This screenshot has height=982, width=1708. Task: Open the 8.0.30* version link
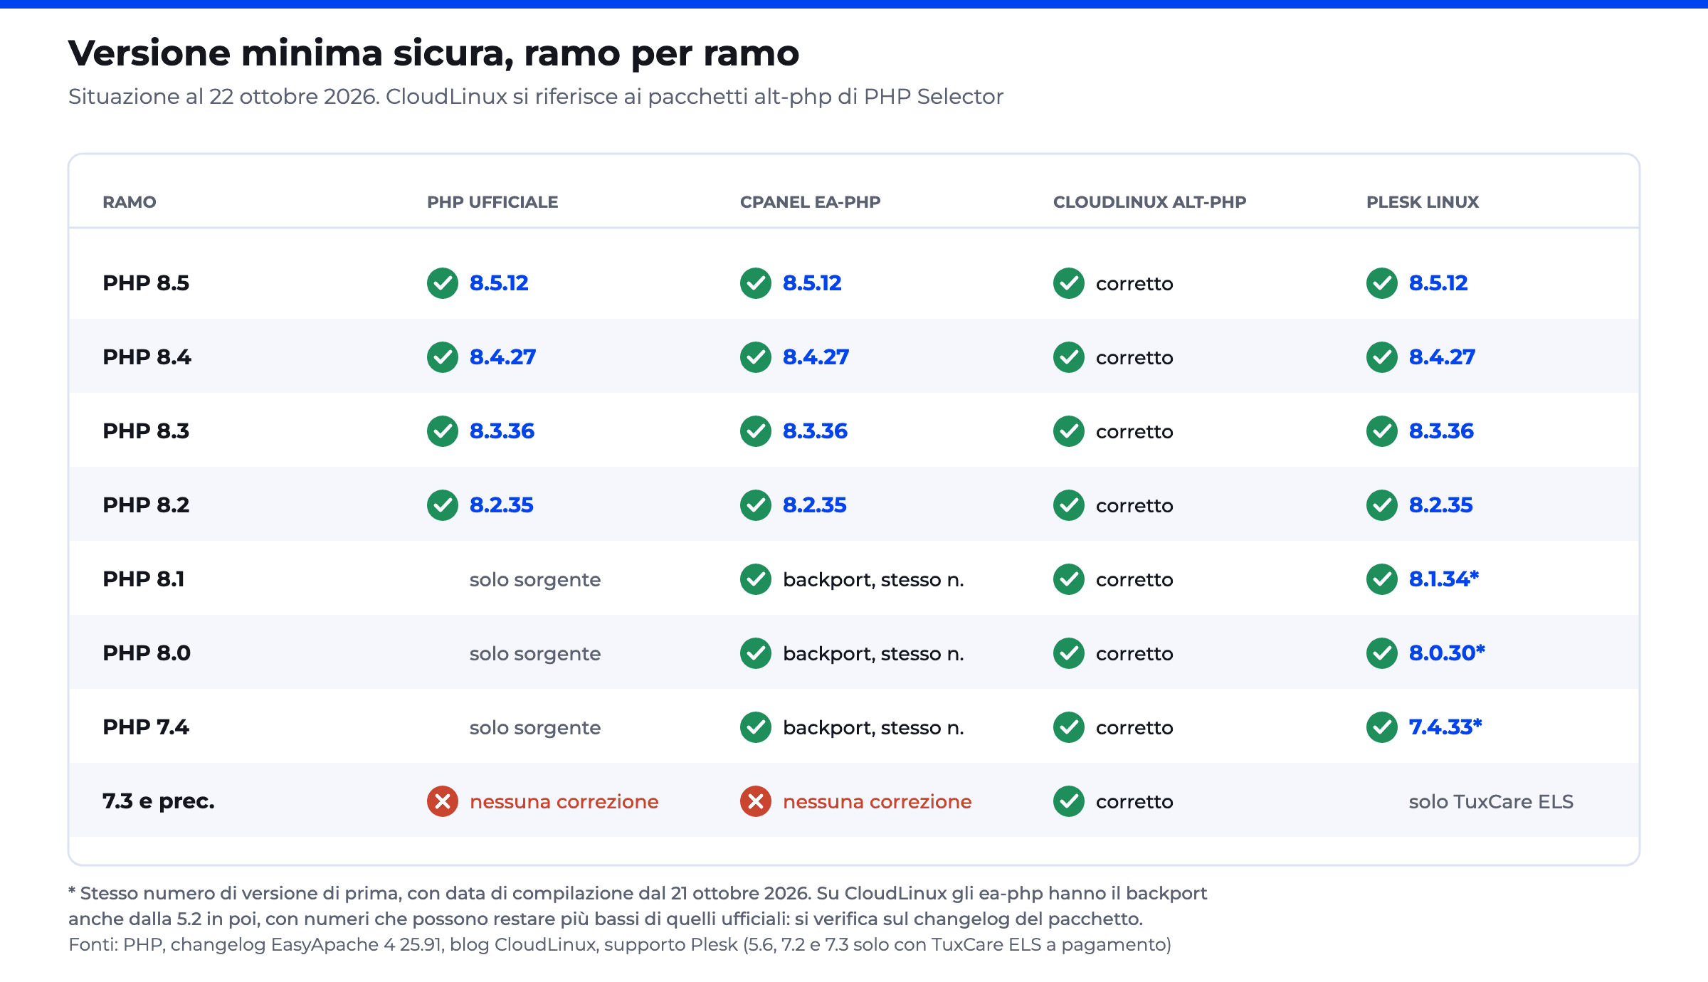coord(1447,653)
